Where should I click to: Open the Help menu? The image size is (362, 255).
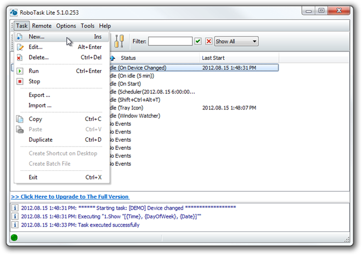pyautogui.click(x=105, y=26)
